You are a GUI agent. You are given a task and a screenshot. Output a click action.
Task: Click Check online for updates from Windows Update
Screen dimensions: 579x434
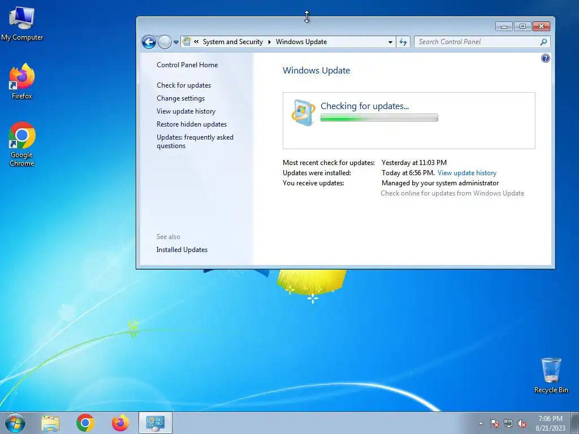452,193
